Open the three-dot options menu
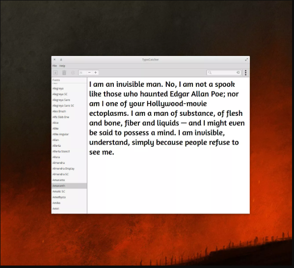Viewport: 294px width, 268px height. click(245, 73)
